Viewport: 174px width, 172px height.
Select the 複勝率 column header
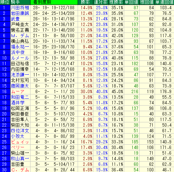(116, 2)
